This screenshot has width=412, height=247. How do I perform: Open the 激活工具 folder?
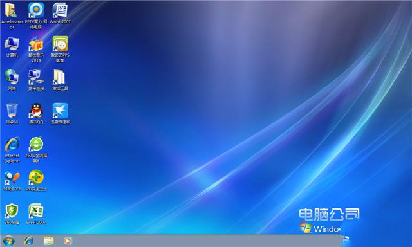[60, 77]
